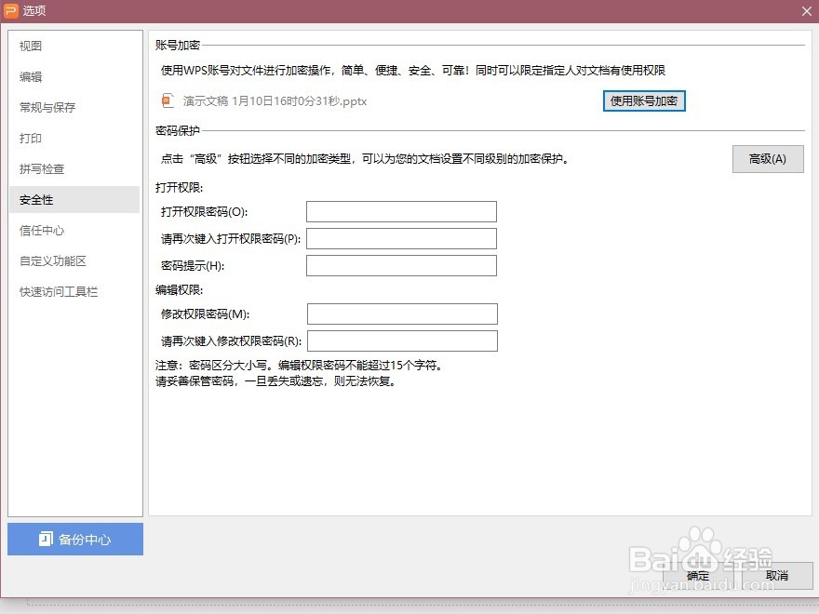Click the 请再次键入修改权限密码(R) field
The image size is (819, 614).
402,340
